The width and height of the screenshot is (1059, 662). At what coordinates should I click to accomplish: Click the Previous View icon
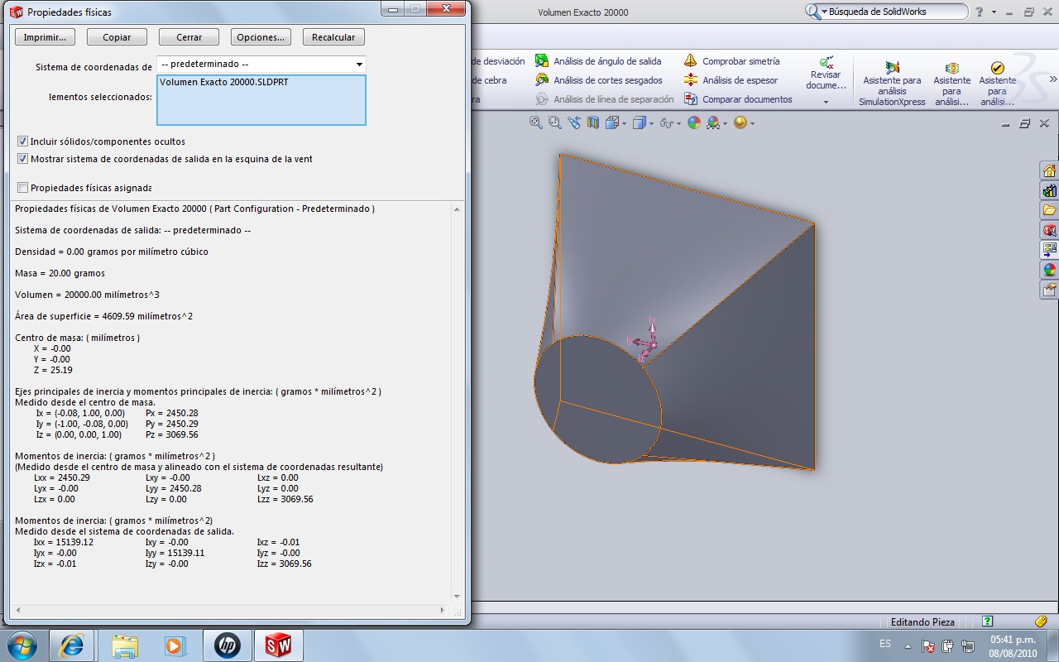pos(574,122)
